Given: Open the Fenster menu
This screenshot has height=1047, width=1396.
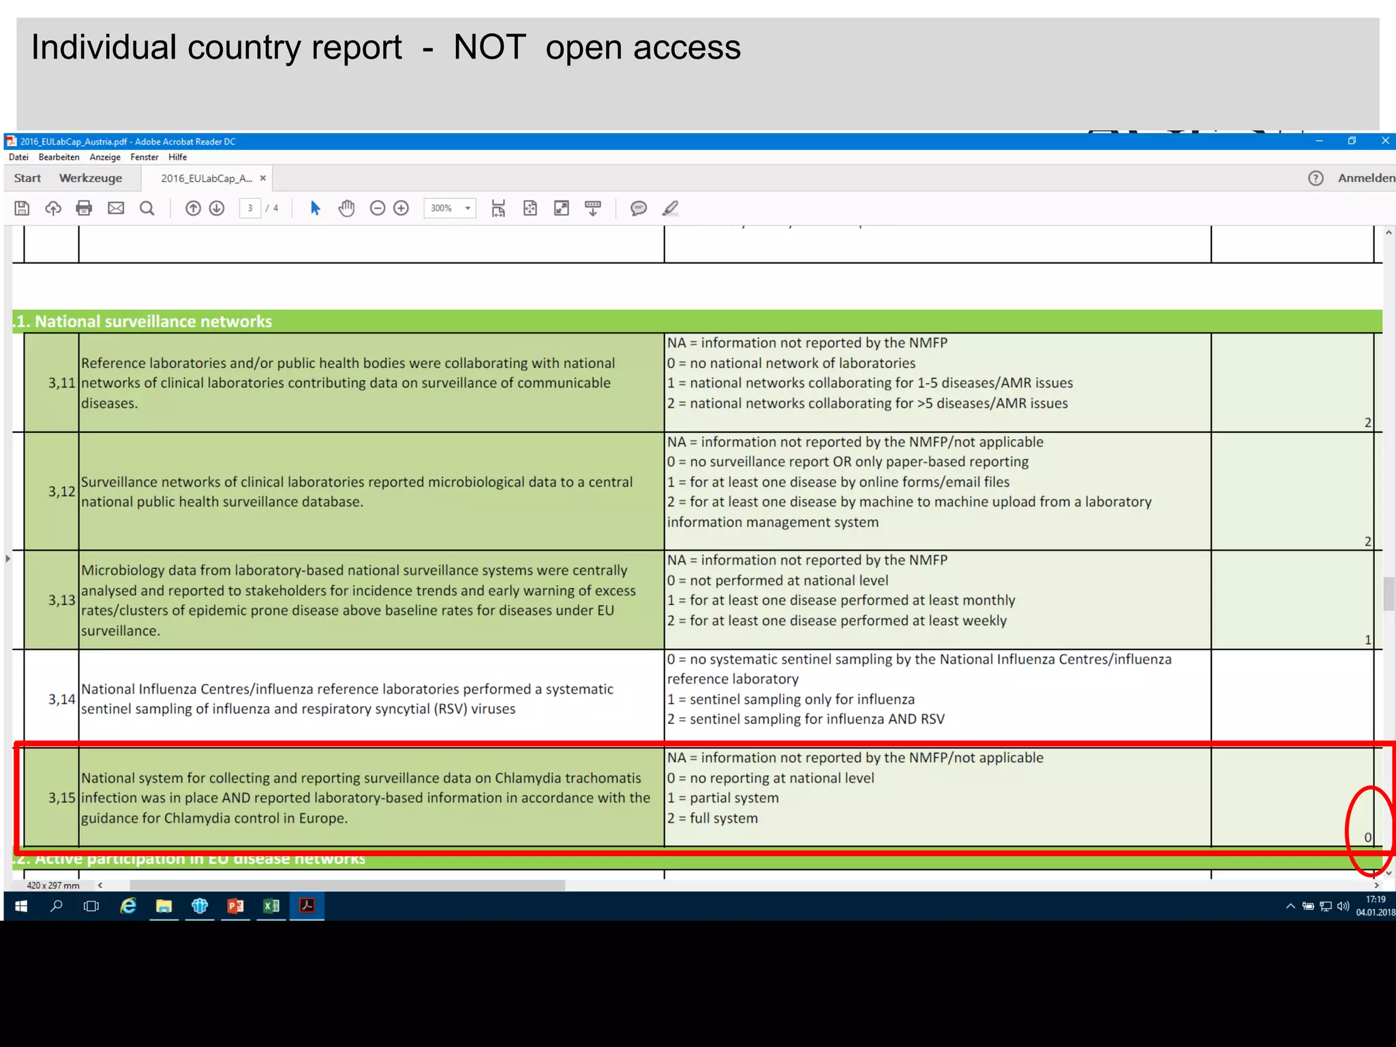Looking at the screenshot, I should 144,157.
